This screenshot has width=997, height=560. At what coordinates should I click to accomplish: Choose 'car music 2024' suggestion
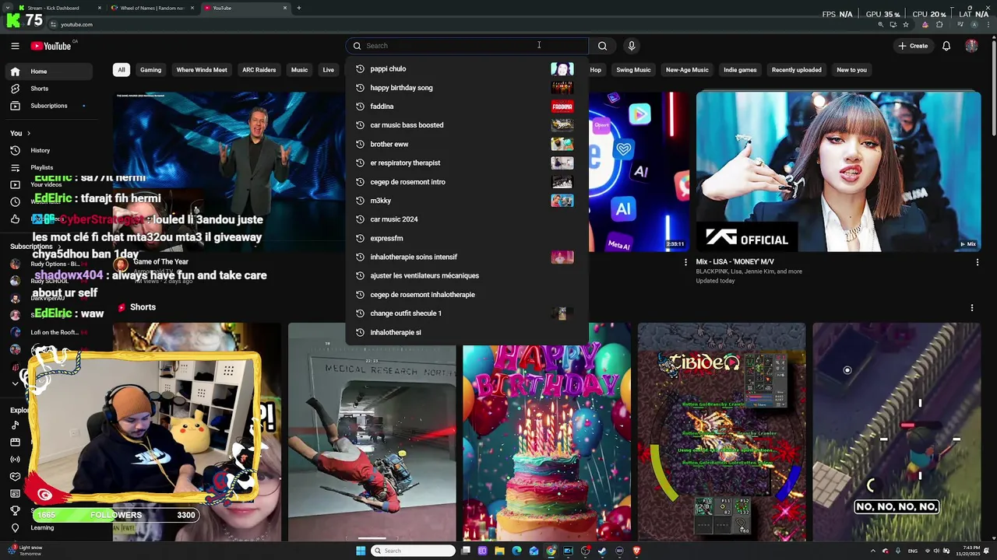467,219
